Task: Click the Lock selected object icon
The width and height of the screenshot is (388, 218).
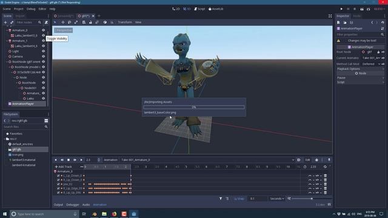Action: (90, 22)
